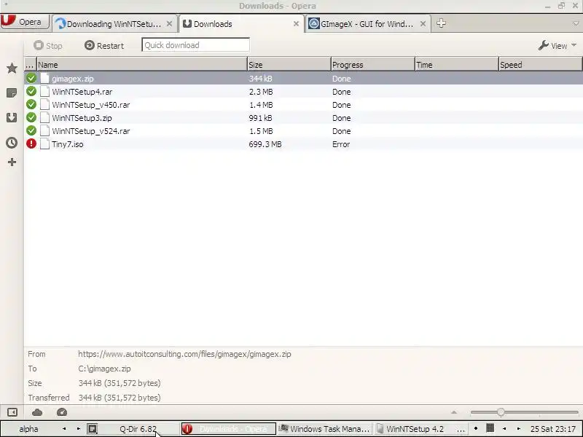Click the 699.3 MB size cell
The width and height of the screenshot is (583, 437).
265,144
